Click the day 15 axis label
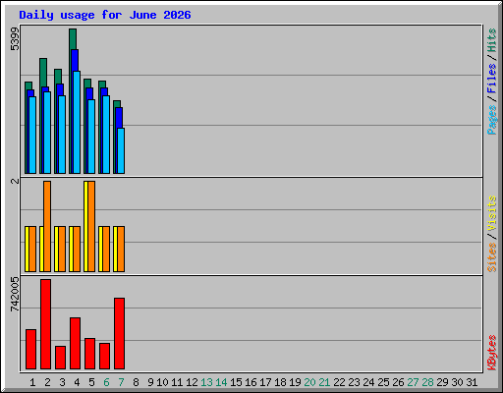The width and height of the screenshot is (503, 393). tap(236, 382)
